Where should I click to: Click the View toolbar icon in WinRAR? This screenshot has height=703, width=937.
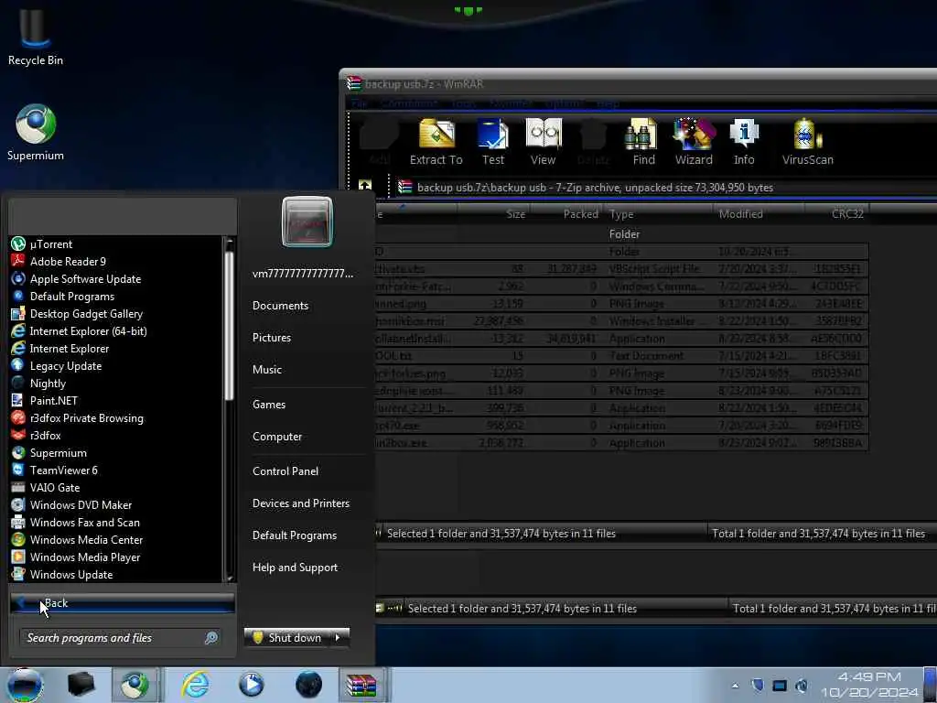pyautogui.click(x=544, y=142)
